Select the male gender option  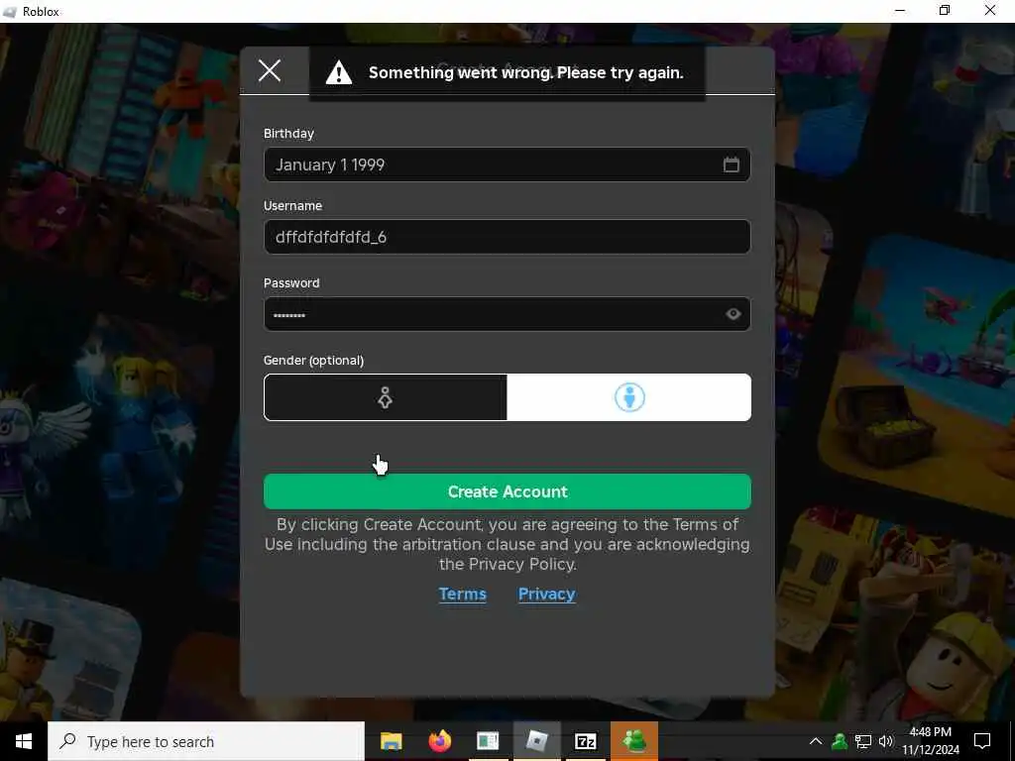click(629, 397)
